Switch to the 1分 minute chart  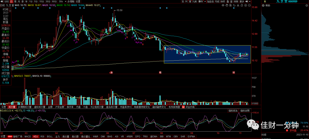click(31, 1)
